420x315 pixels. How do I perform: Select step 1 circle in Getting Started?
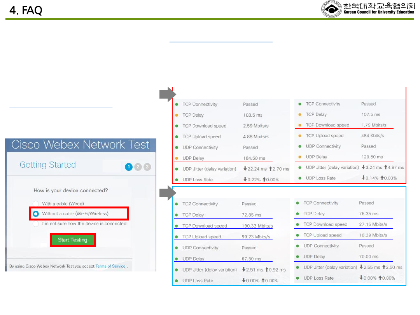tap(129, 167)
